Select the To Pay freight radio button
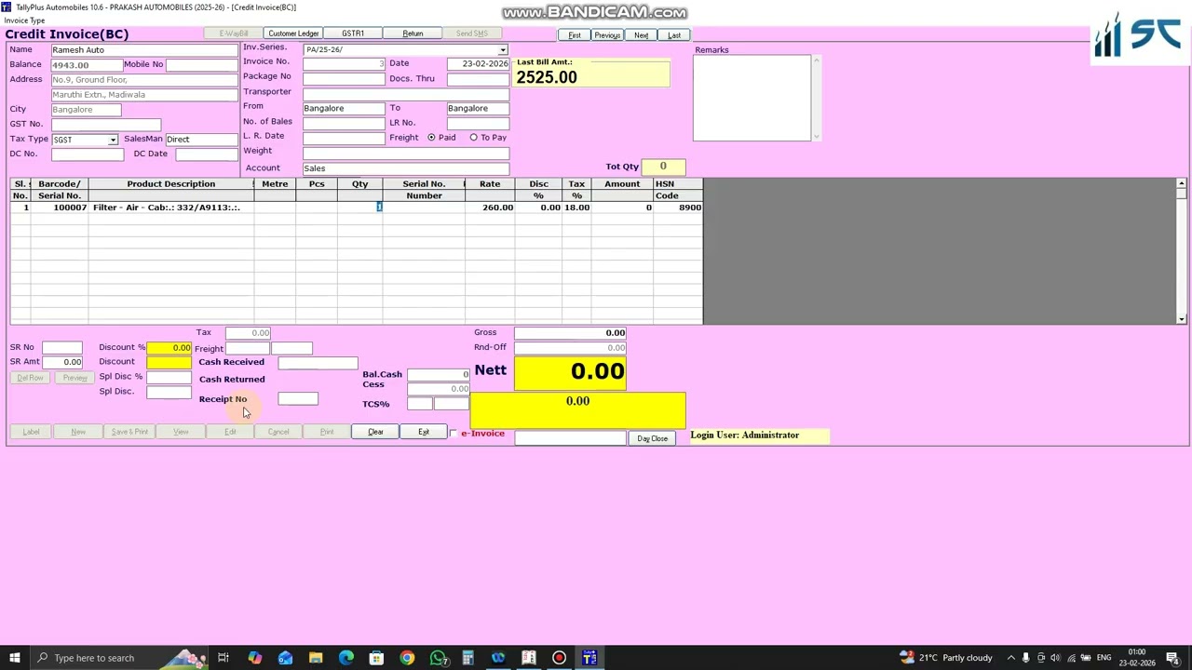 pos(473,138)
